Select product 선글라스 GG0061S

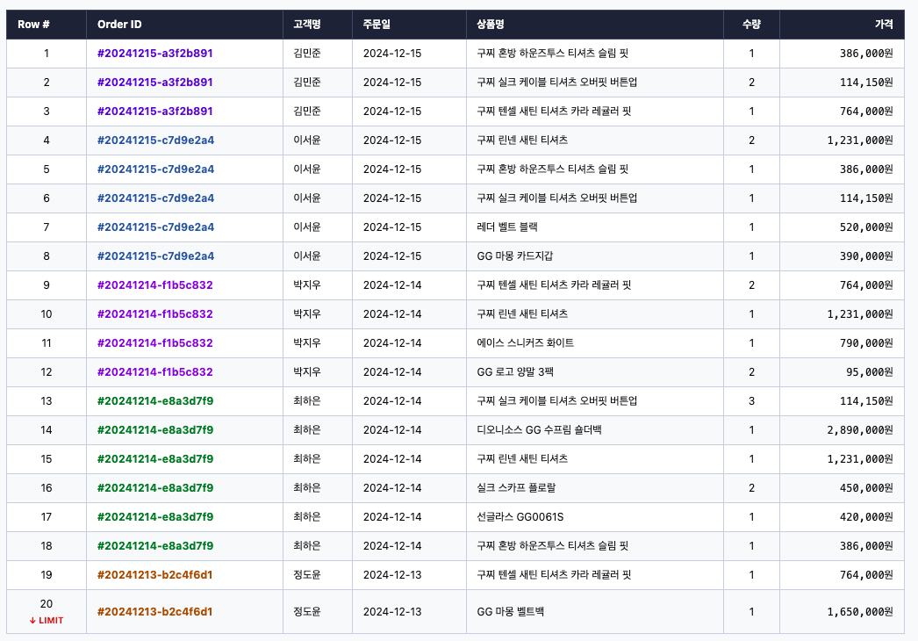(520, 517)
